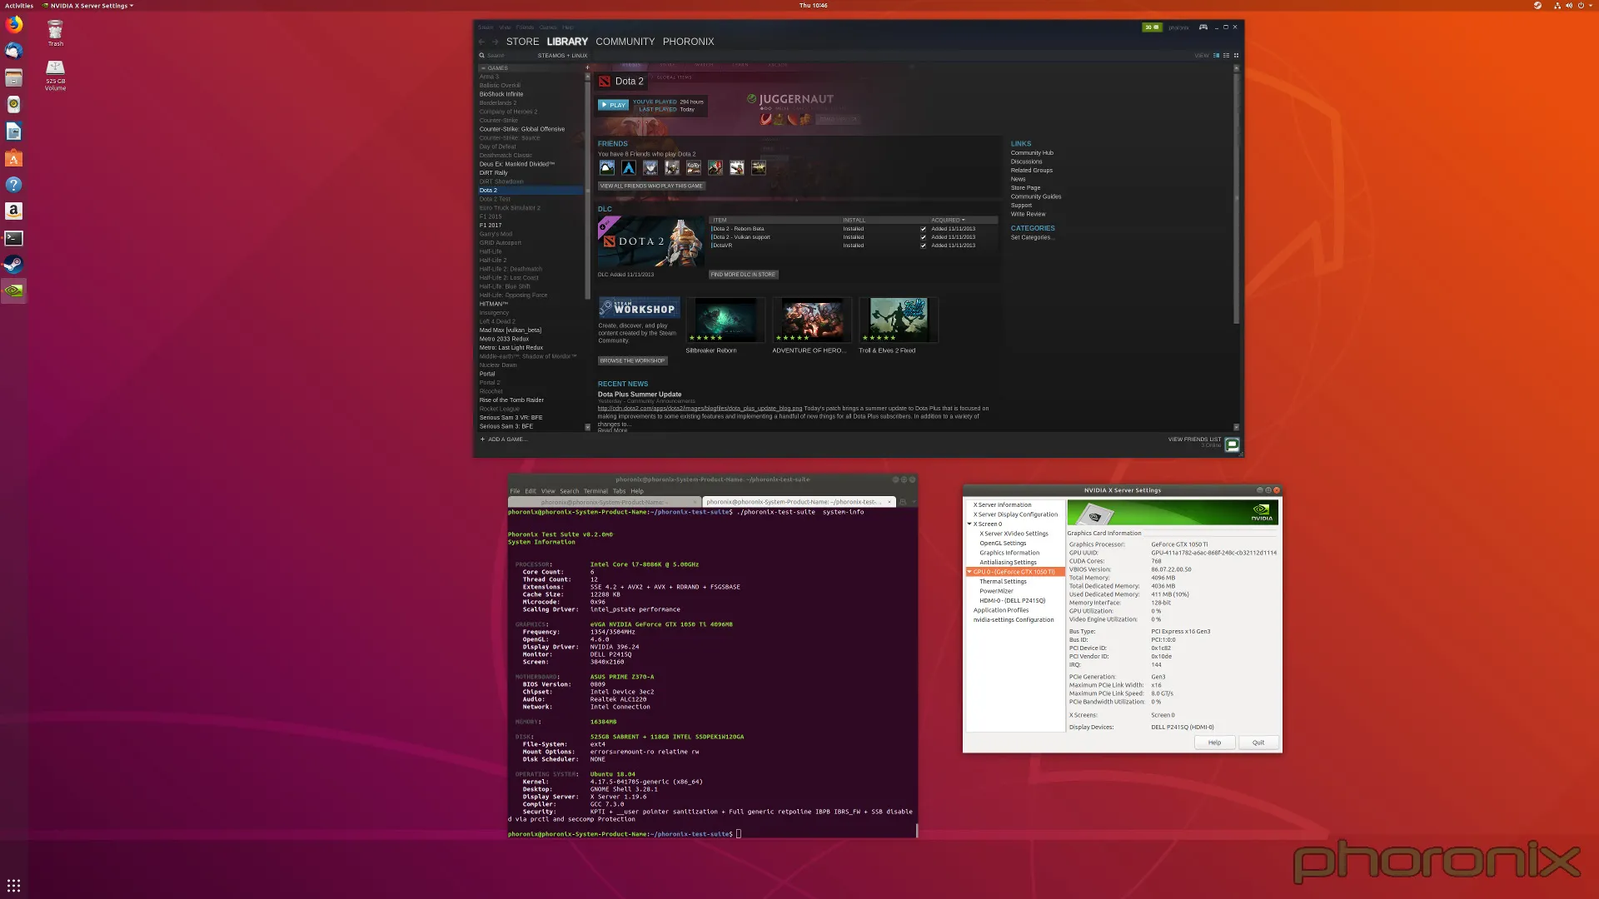Open the STEAMOS + LINUX filter dropdown

tap(562, 56)
